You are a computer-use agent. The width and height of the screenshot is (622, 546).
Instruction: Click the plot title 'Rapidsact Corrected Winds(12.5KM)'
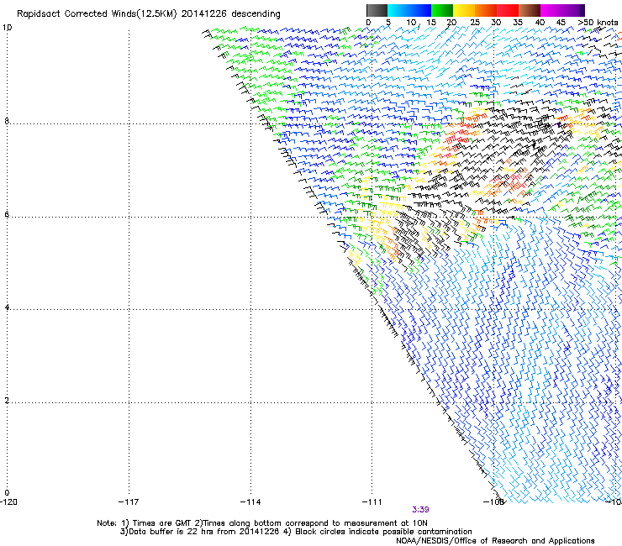(x=97, y=14)
